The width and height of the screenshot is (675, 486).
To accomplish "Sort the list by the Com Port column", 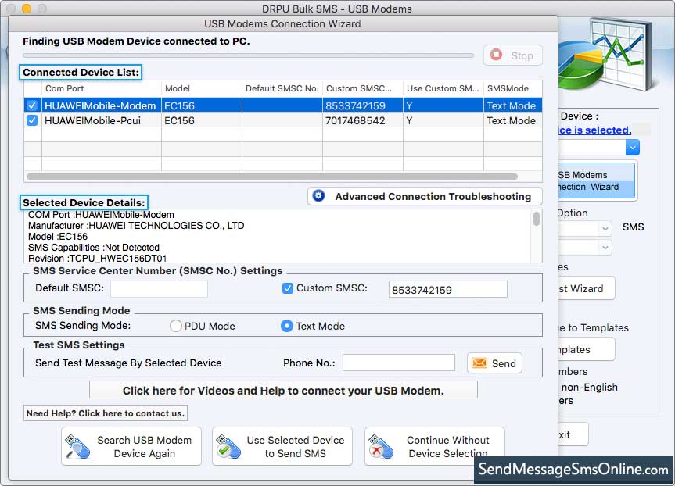I will [102, 88].
